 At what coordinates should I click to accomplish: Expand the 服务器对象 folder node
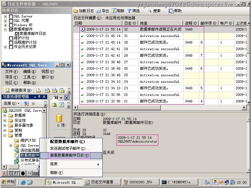click(x=5, y=125)
